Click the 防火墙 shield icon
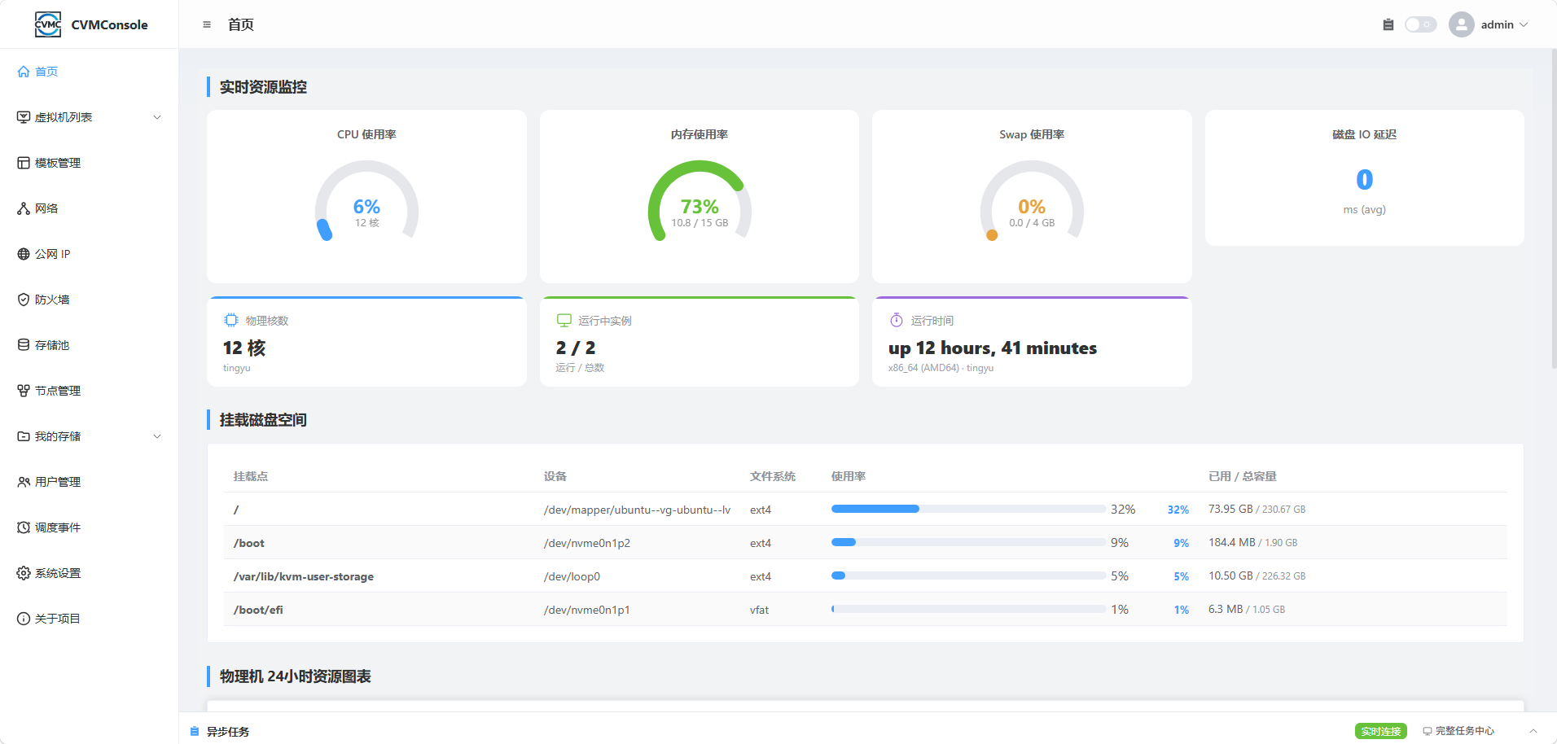 (x=24, y=300)
